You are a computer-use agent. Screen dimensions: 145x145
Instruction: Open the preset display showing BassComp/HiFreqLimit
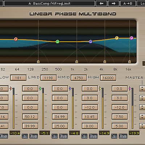click(49, 4)
